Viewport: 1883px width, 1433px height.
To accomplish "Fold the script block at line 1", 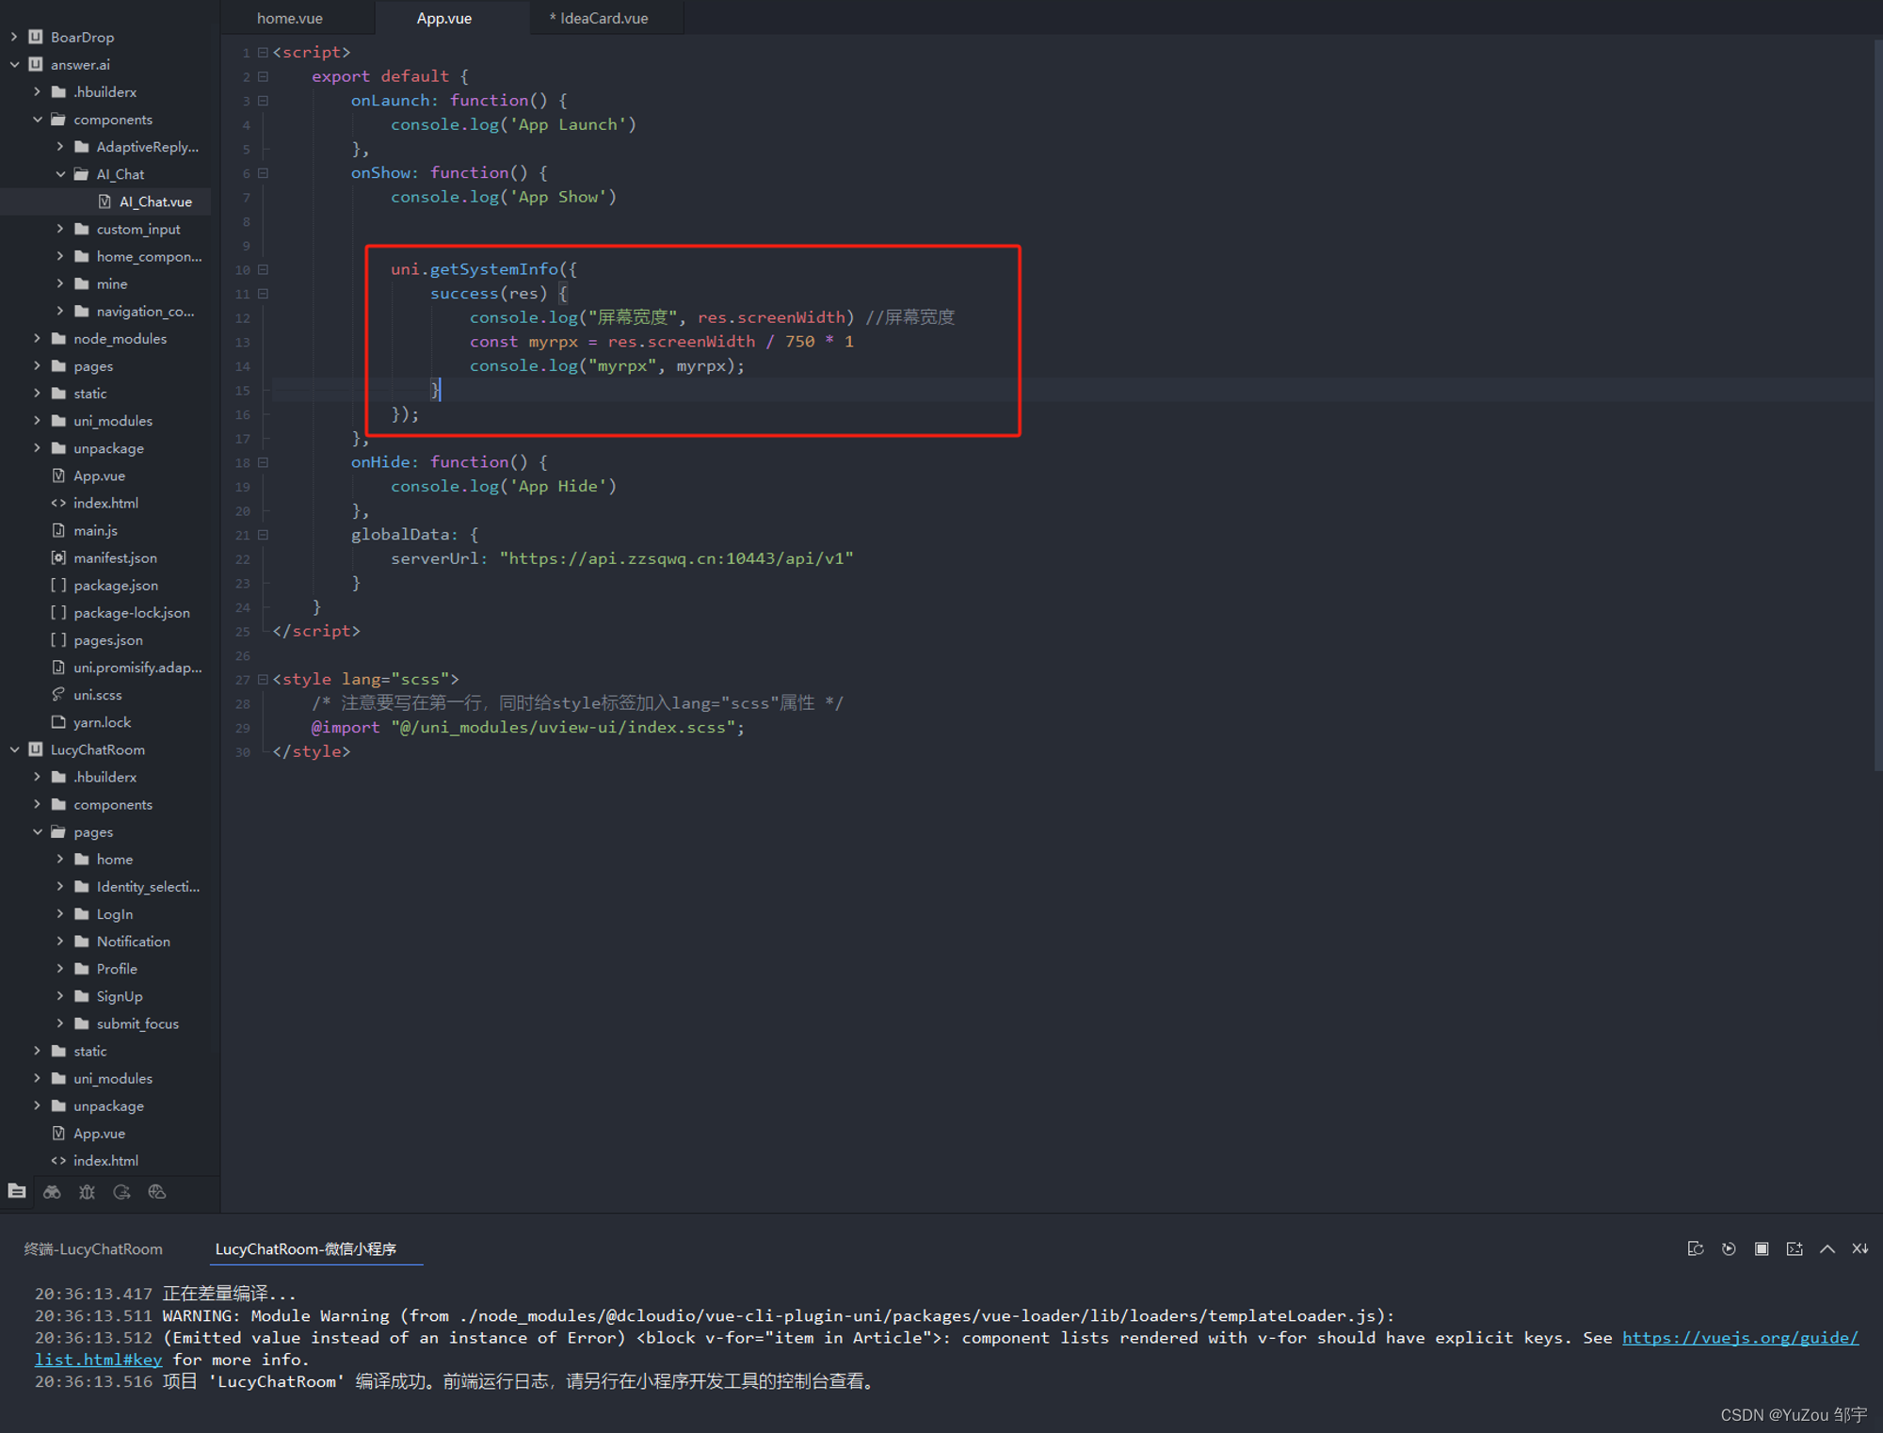I will pos(263,53).
